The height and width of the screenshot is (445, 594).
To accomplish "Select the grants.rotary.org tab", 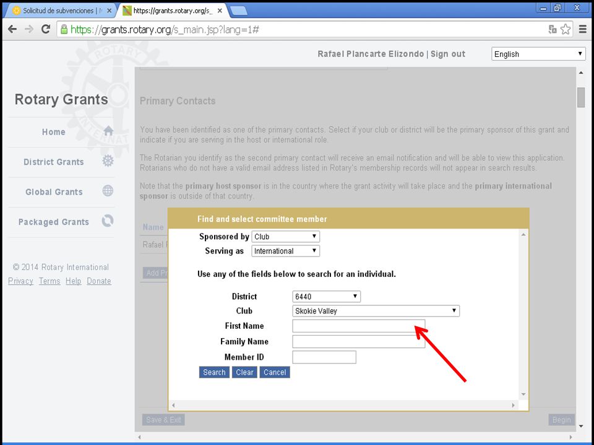I will (x=173, y=11).
